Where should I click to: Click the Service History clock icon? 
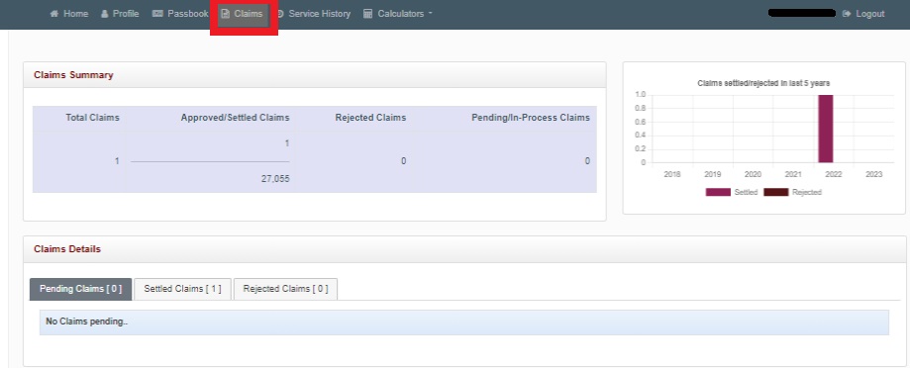pyautogui.click(x=279, y=13)
